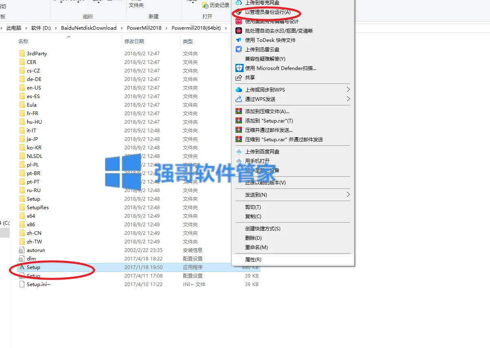The height and width of the screenshot is (348, 490).
Task: Click the share (共享) arrow icon
Action: (239, 77)
